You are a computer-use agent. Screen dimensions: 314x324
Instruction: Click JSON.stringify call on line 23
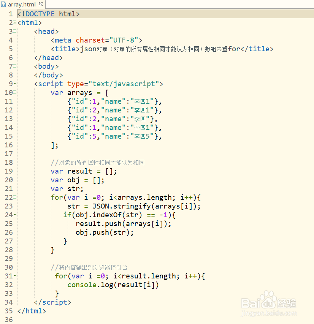click(x=146, y=206)
